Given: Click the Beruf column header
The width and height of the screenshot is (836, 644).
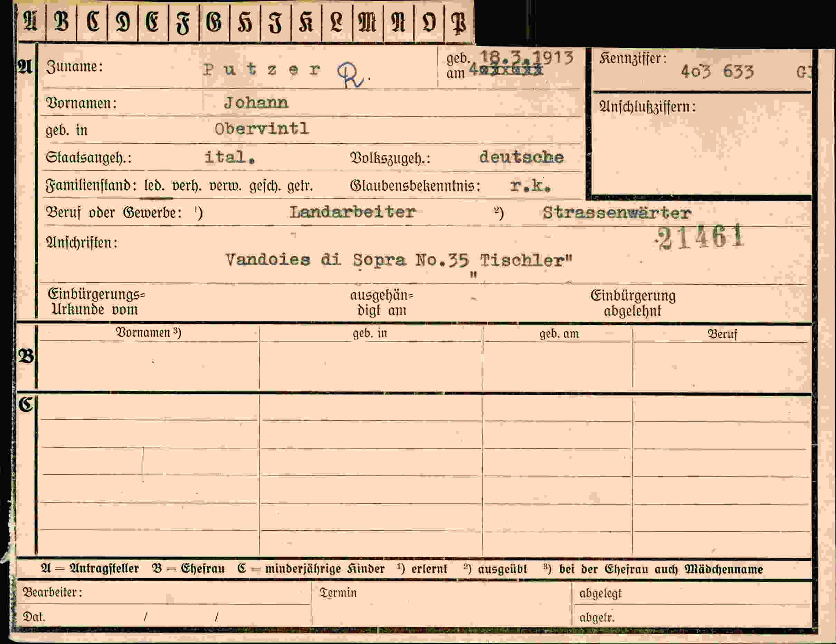Looking at the screenshot, I should [x=722, y=334].
